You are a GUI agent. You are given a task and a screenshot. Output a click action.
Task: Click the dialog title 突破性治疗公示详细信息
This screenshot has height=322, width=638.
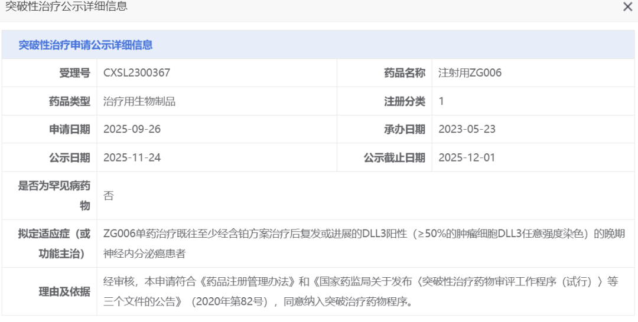pos(66,6)
